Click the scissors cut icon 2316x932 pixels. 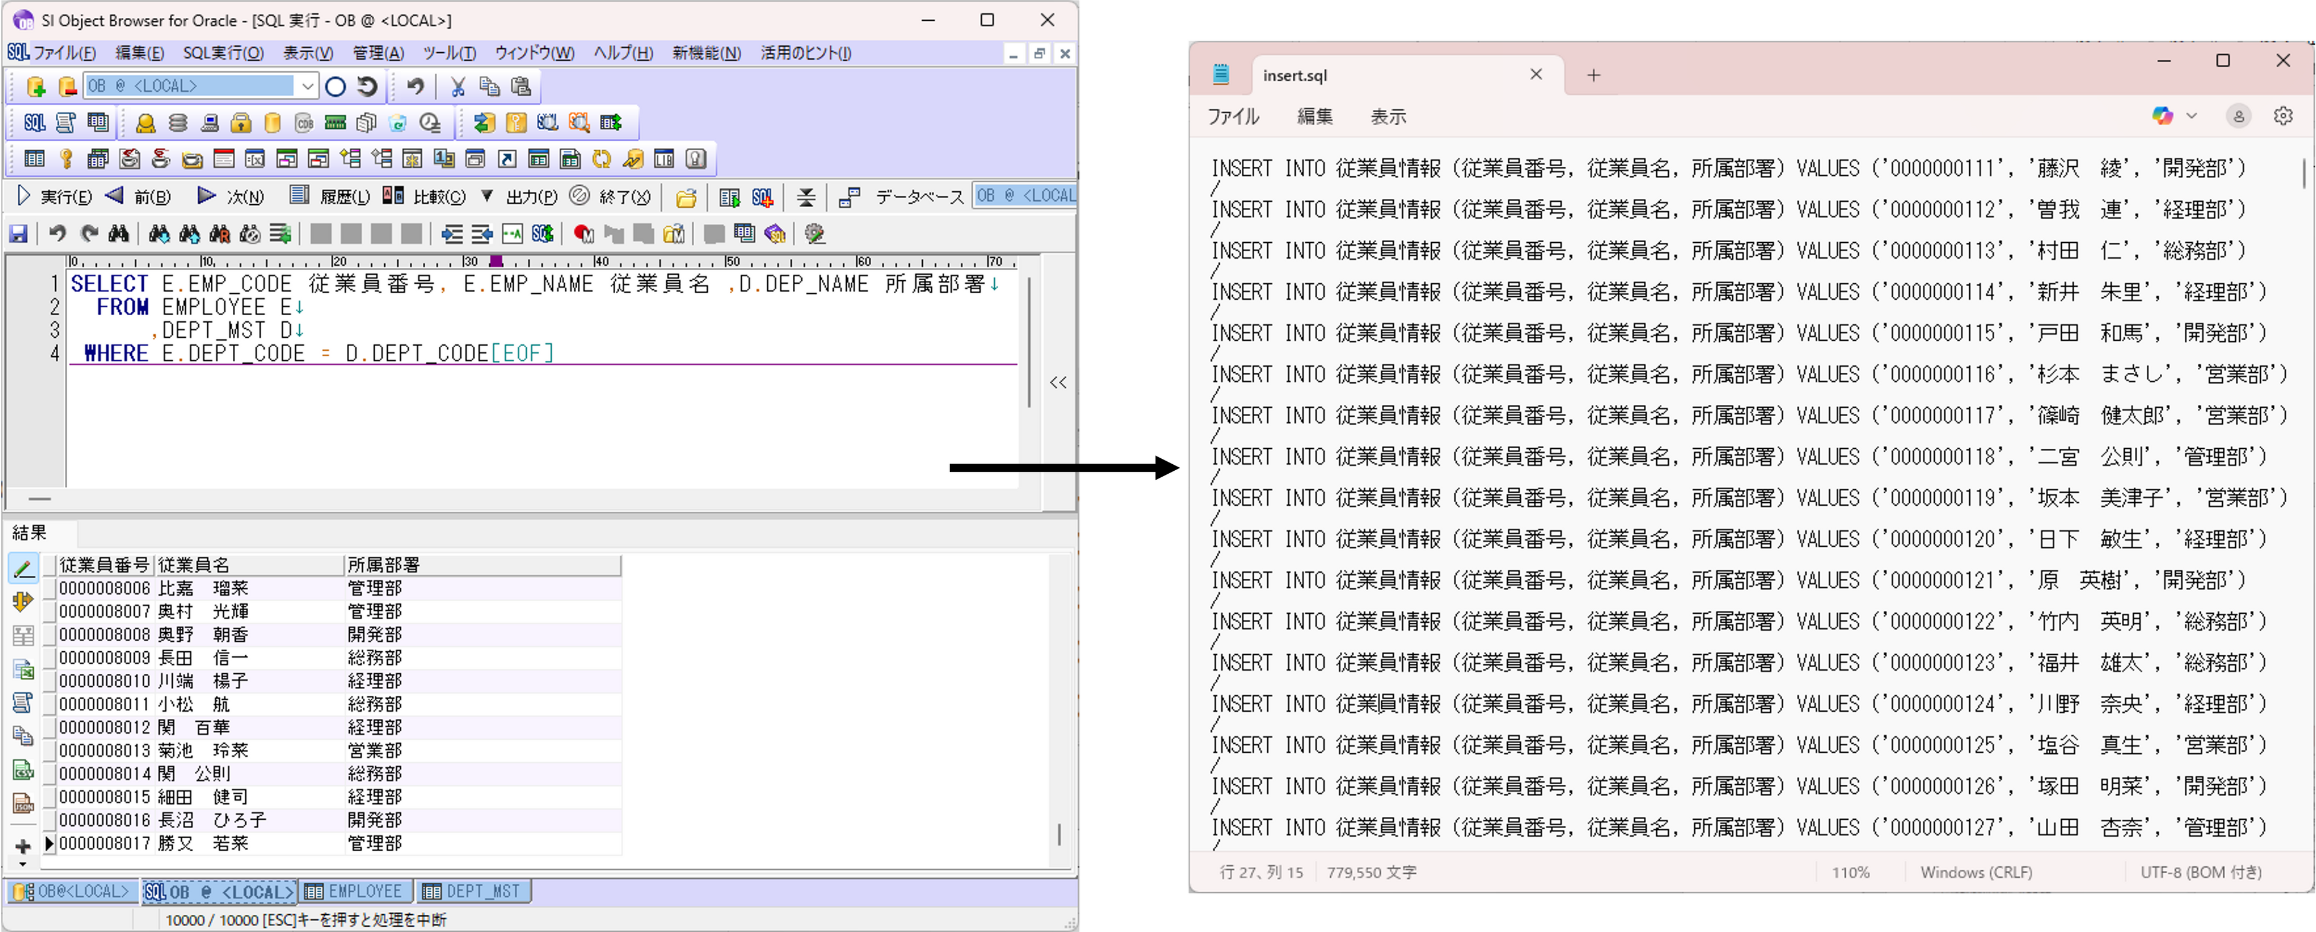coord(458,86)
